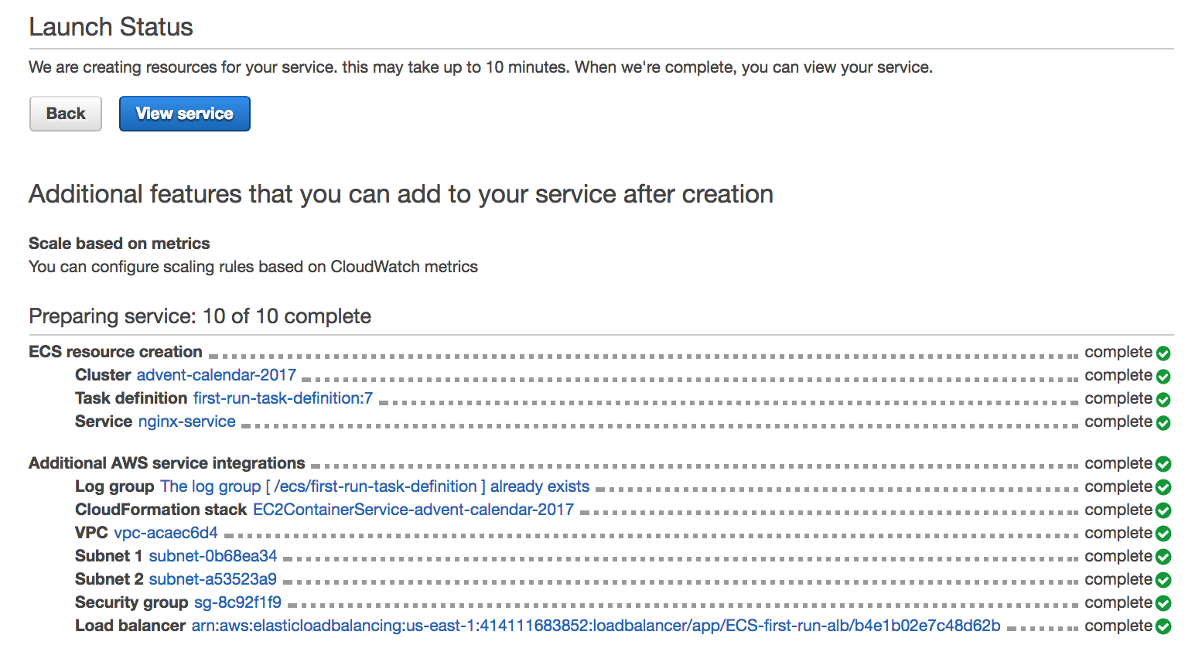
Task: Click the green check icon on the VPC row
Action: coord(1163,534)
